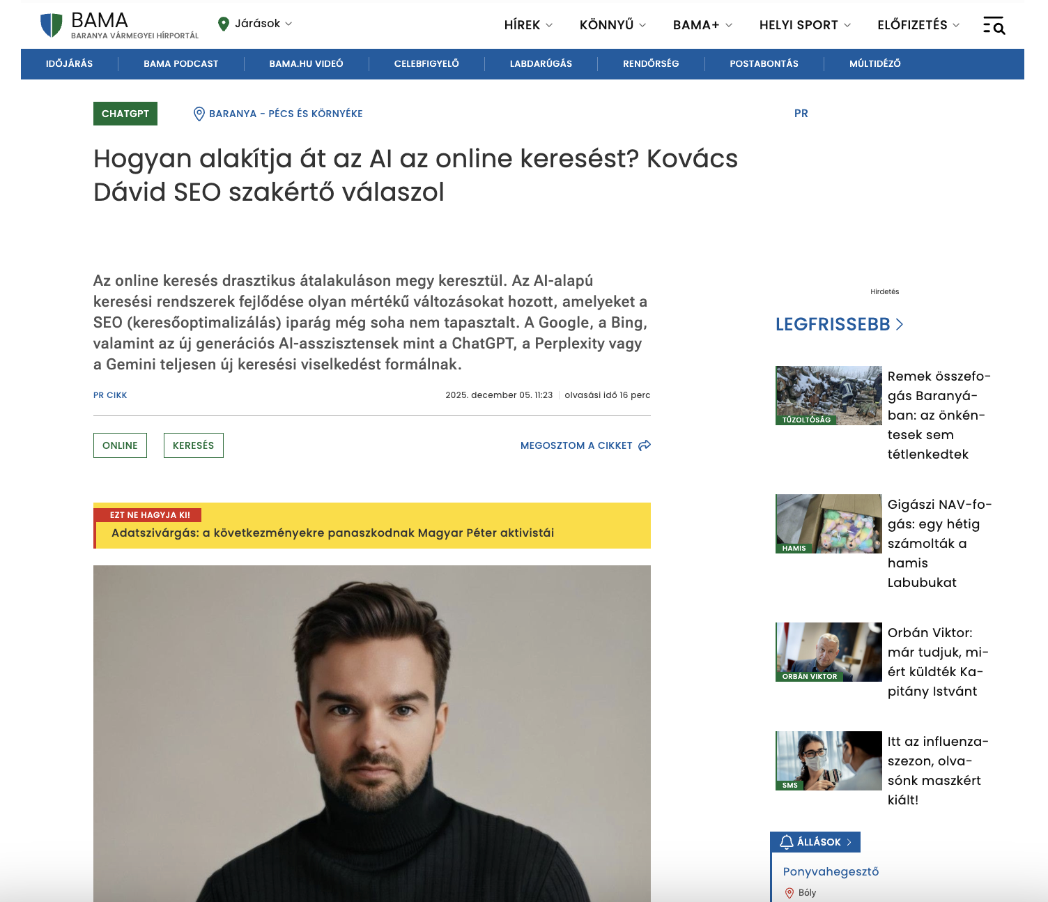Open the ELŐFIZETÉS dropdown
The height and width of the screenshot is (902, 1048).
918,25
